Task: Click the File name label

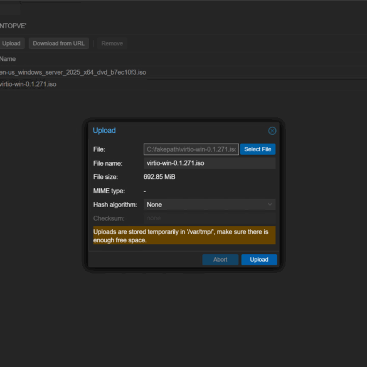Action: 108,163
